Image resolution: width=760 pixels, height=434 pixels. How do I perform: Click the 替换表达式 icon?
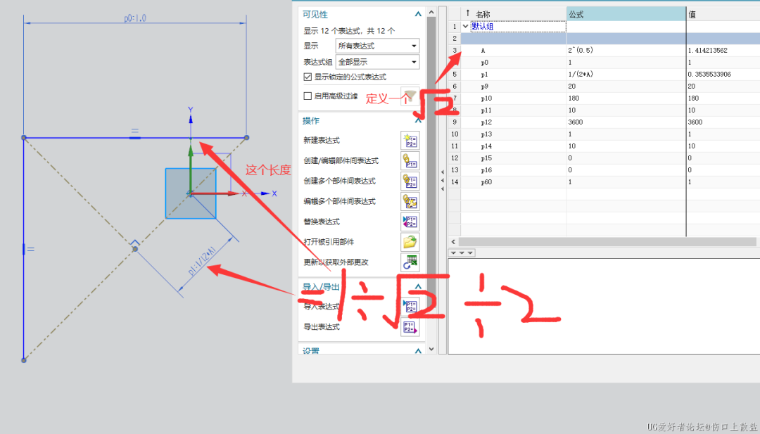point(410,222)
